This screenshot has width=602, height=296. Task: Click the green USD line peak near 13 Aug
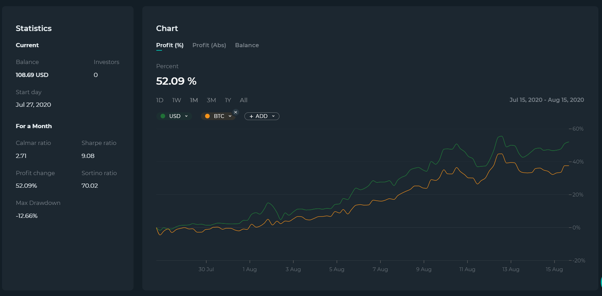coord(501,136)
